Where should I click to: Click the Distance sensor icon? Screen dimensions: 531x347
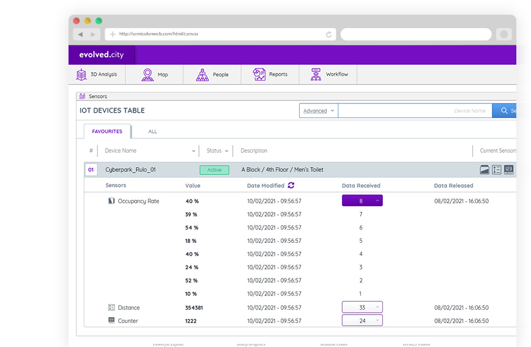click(x=111, y=307)
